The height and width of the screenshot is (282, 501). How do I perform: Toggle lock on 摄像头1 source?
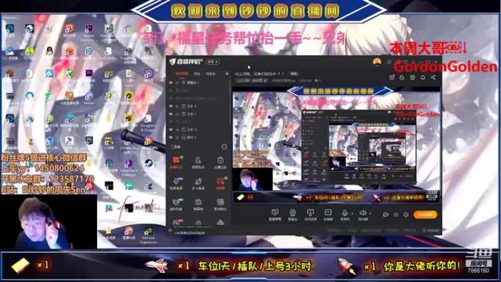coord(177,83)
